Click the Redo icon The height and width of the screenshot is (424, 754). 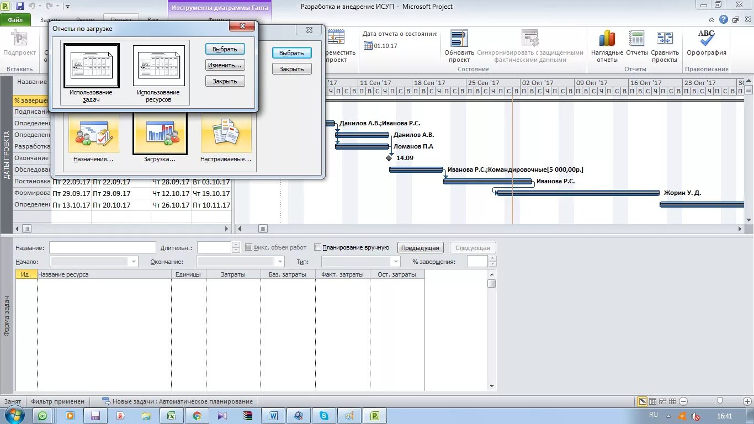(50, 6)
